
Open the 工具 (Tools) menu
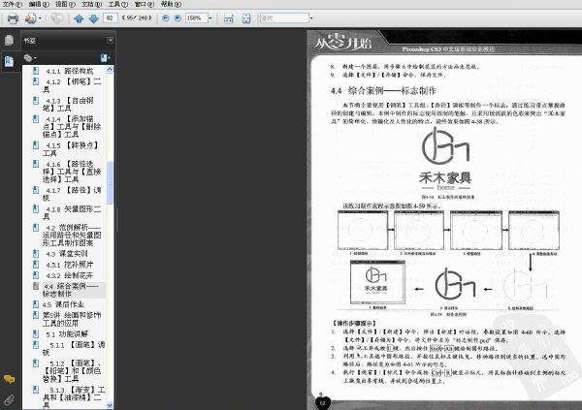(118, 4)
